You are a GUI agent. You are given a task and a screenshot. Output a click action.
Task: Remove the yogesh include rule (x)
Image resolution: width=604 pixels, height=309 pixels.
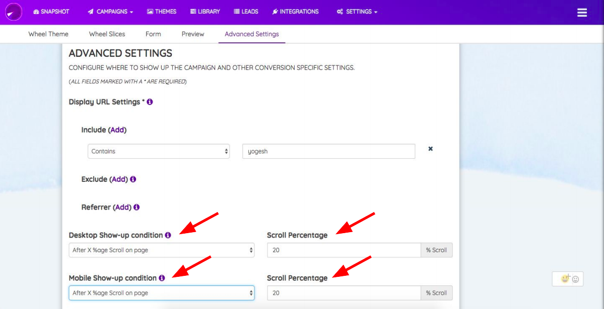(431, 149)
